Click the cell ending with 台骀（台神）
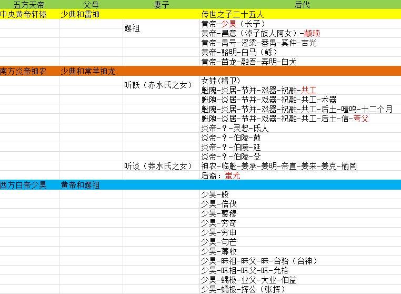Screen dimensions: 401x294 pos(300,261)
